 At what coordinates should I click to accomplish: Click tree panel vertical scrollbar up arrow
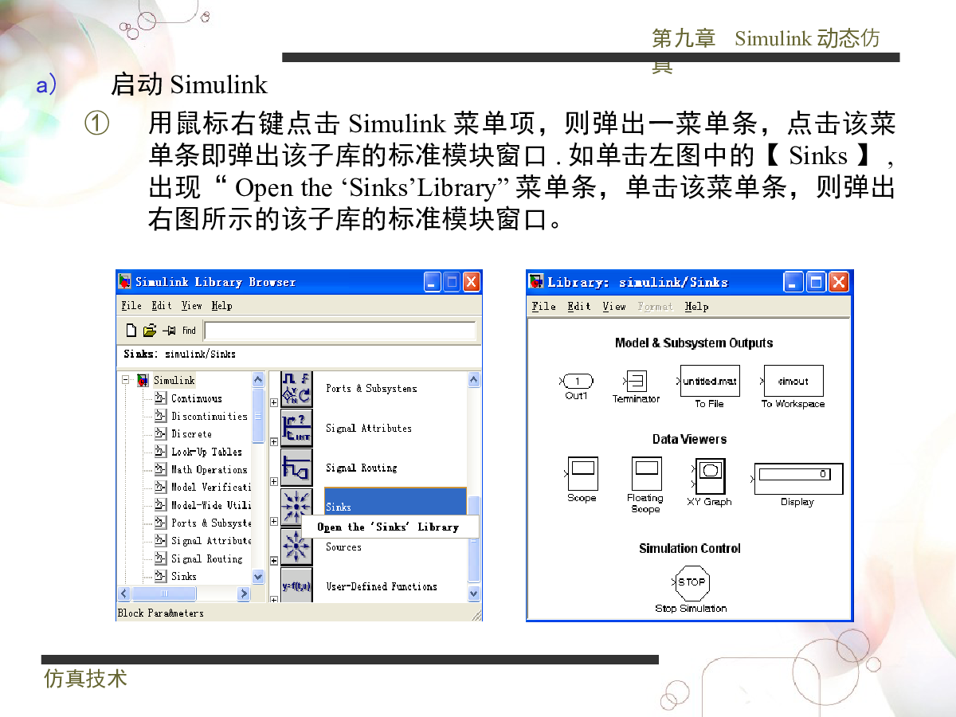(x=258, y=380)
